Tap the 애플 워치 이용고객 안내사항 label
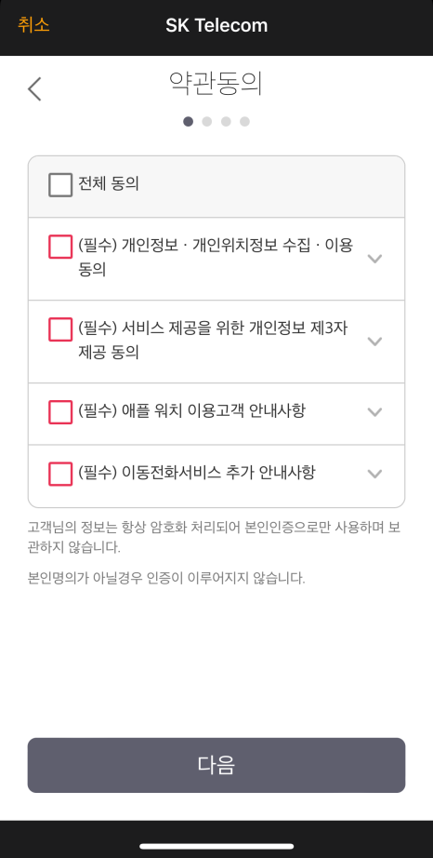Image resolution: width=433 pixels, height=858 pixels. pos(191,411)
